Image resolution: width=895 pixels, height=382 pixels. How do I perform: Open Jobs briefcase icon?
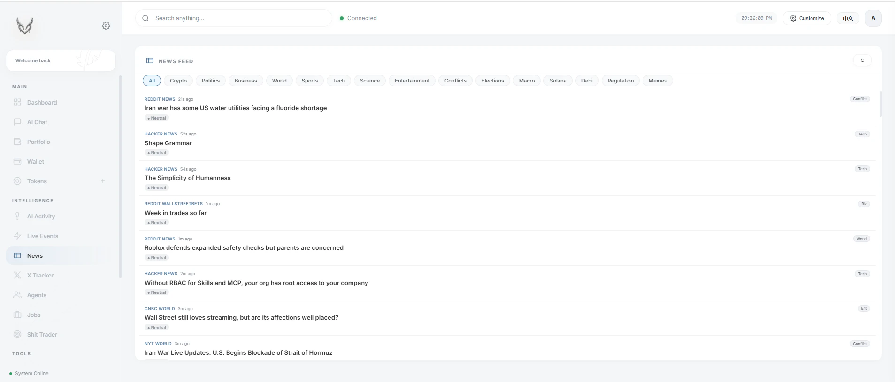point(17,315)
